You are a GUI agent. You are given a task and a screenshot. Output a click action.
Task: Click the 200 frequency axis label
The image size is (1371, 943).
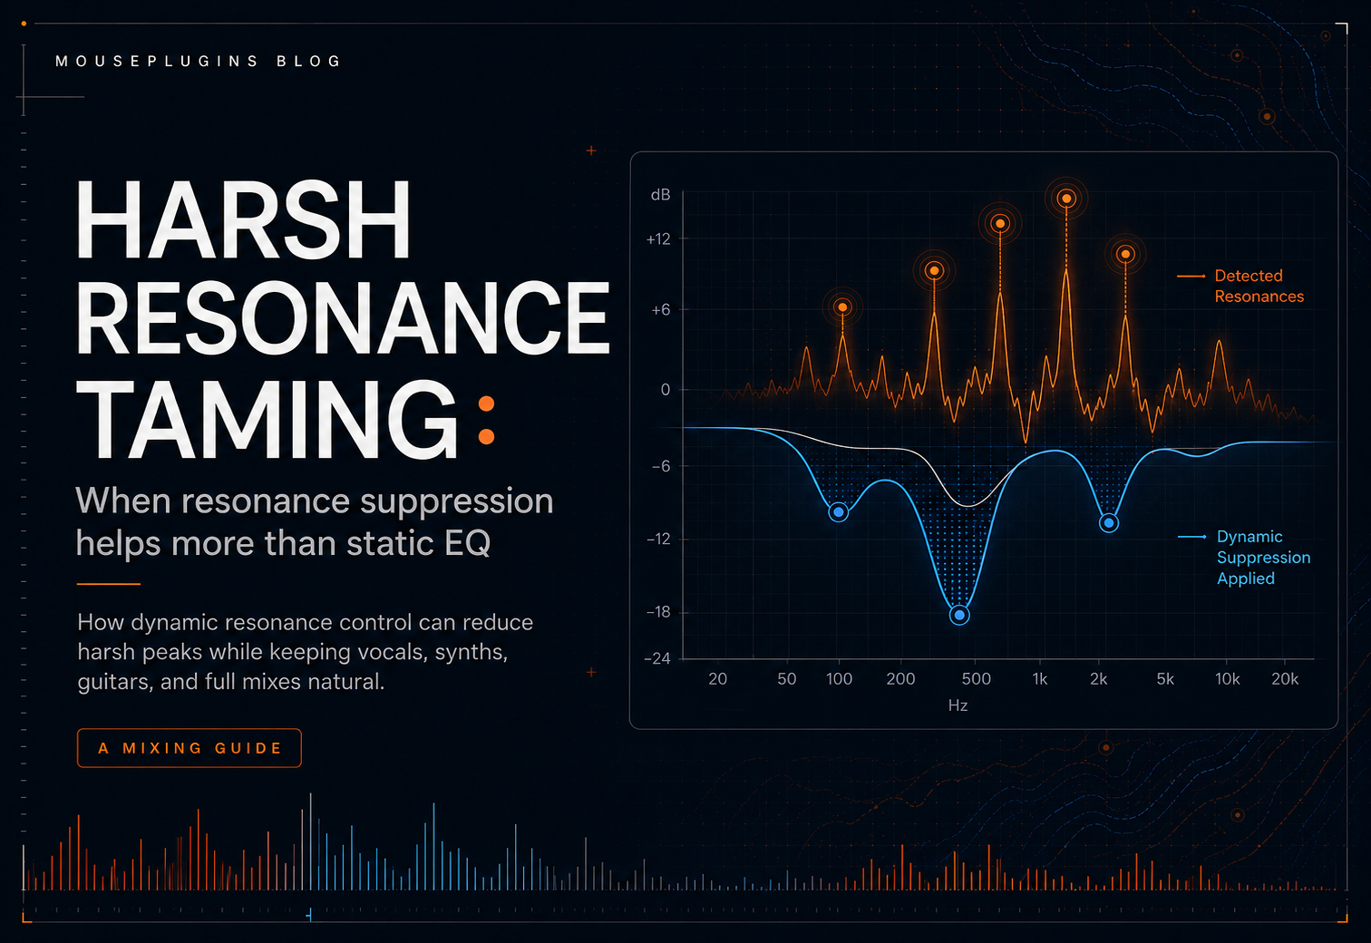900,679
